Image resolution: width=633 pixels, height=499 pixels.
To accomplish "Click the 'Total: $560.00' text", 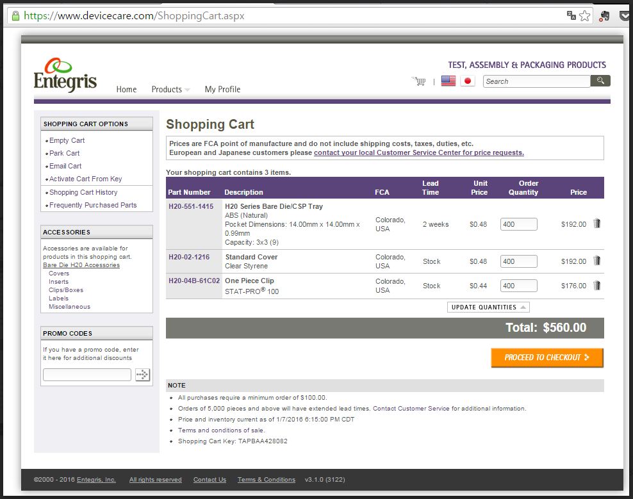I will (546, 327).
